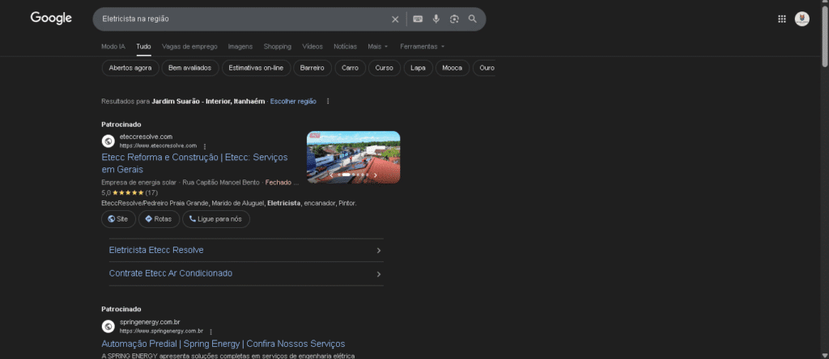Image resolution: width=829 pixels, height=359 pixels.
Task: Open the Google account profile avatar
Action: (802, 19)
